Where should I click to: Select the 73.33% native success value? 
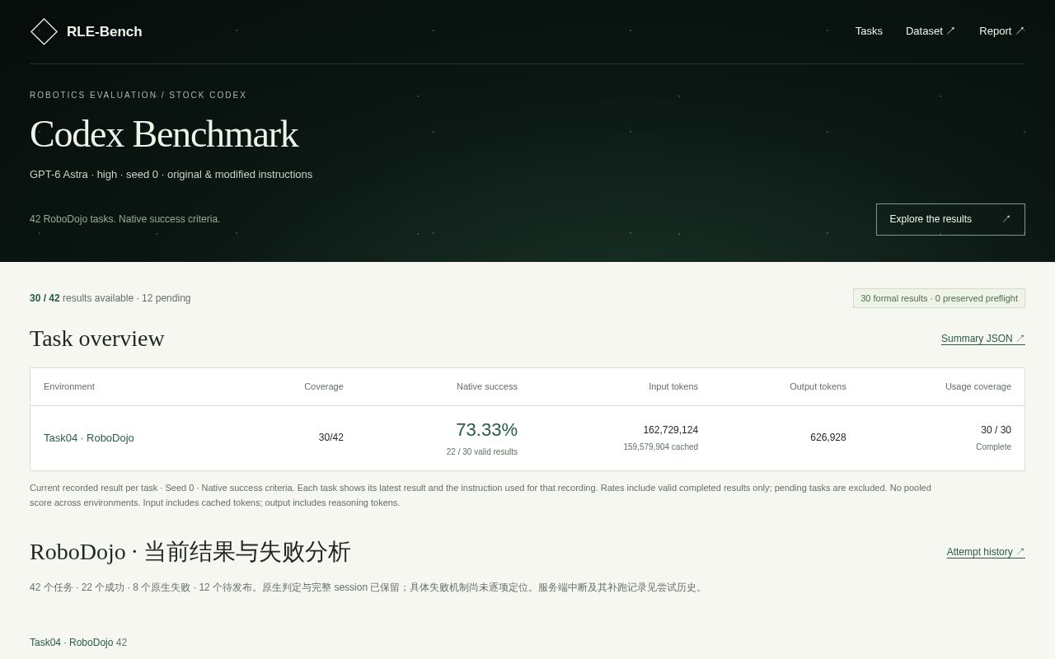tap(486, 430)
